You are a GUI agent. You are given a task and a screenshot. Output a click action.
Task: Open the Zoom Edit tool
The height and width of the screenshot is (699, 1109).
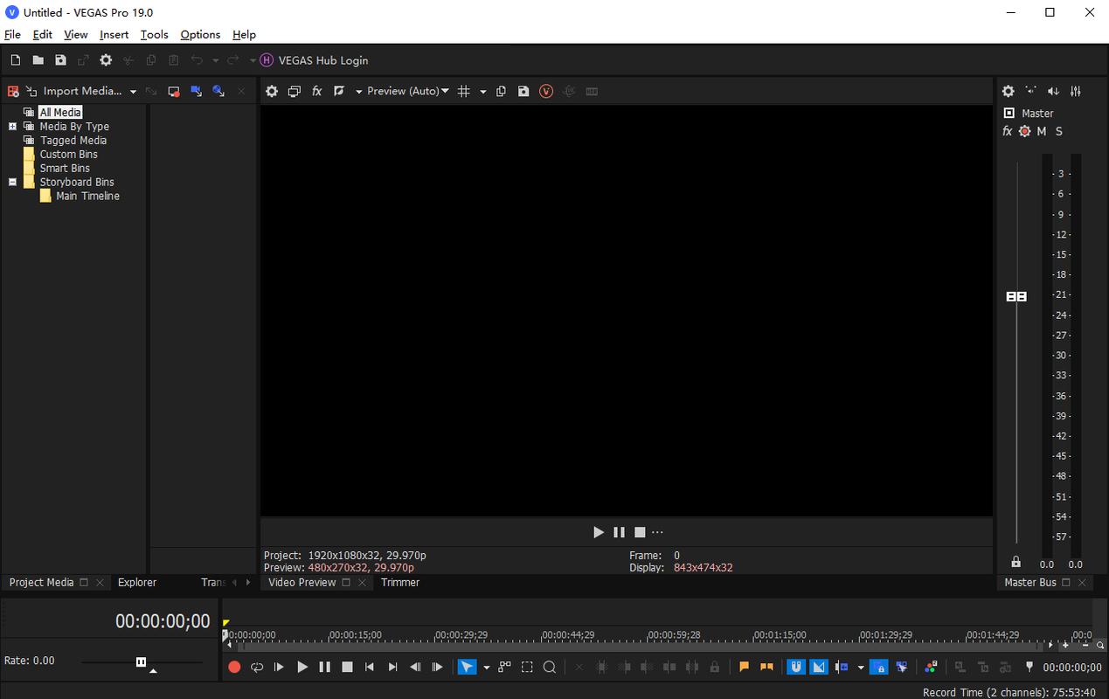[x=550, y=667]
